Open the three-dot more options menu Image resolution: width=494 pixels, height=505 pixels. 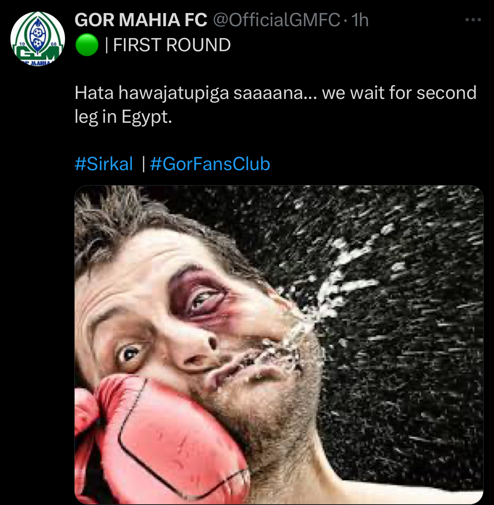473,20
